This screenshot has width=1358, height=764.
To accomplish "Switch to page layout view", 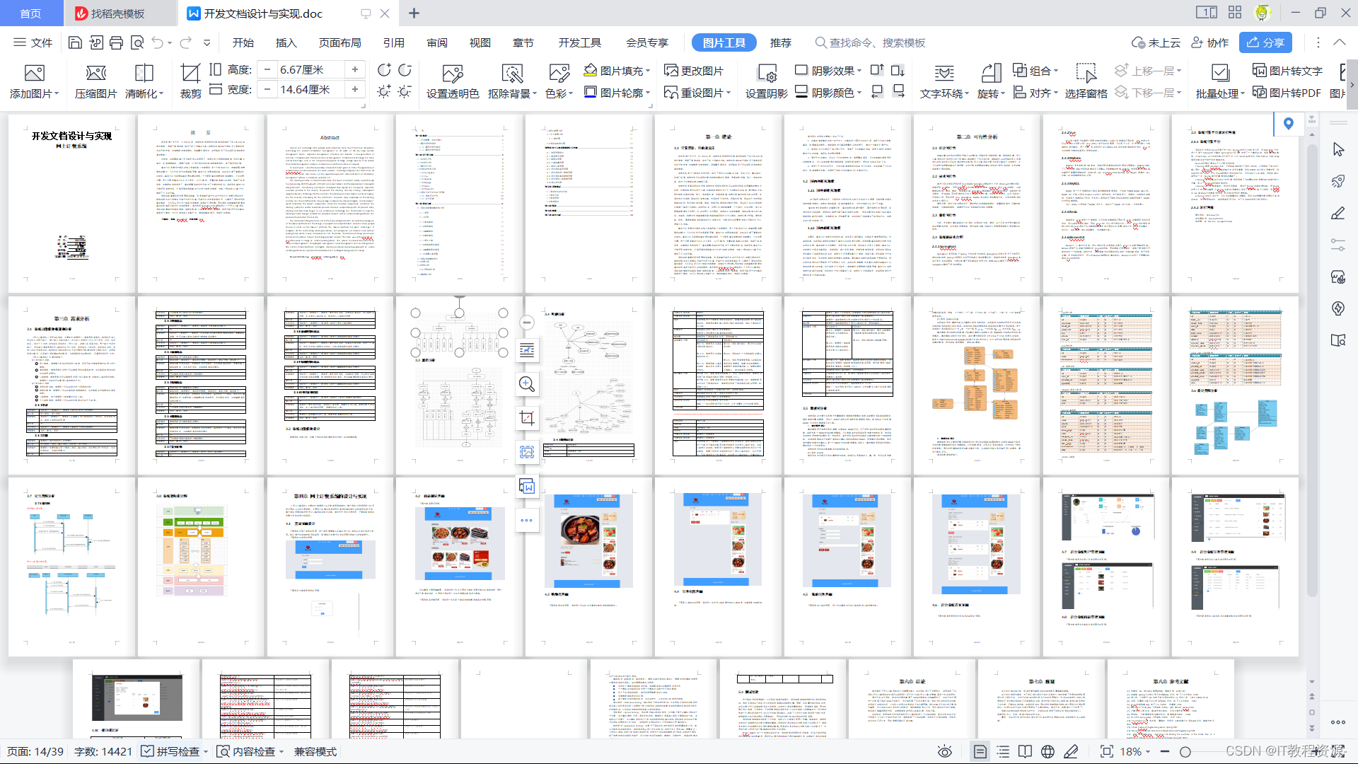I will tap(980, 751).
